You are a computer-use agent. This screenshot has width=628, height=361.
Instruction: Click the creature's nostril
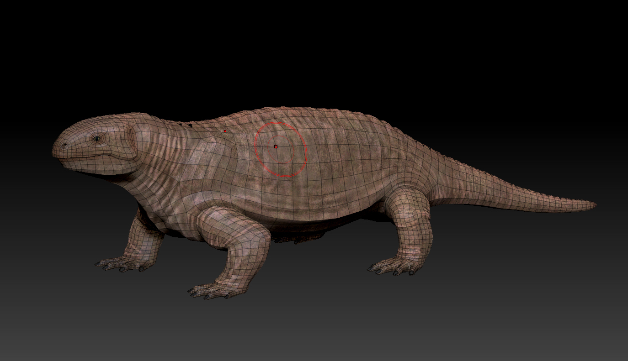[64, 145]
